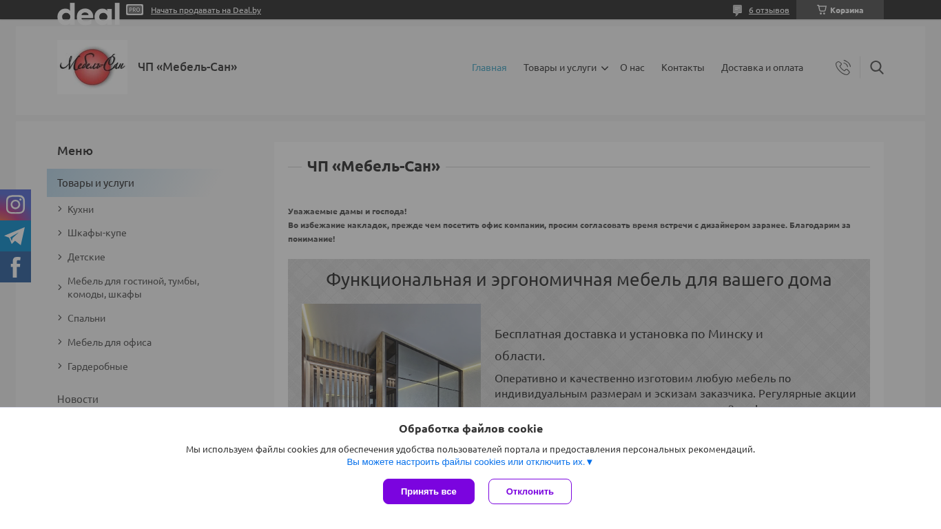
Task: Click the shopping cart icon
Action: click(822, 10)
